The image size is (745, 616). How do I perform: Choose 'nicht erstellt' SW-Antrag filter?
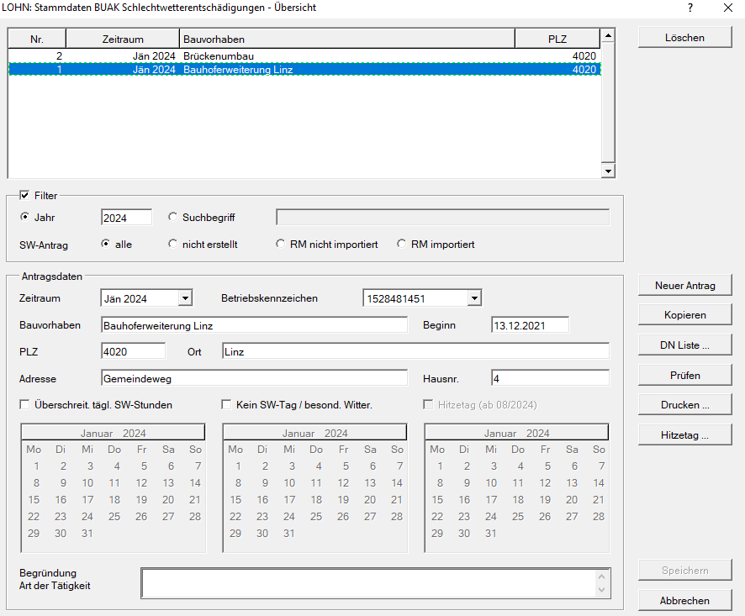(x=173, y=245)
